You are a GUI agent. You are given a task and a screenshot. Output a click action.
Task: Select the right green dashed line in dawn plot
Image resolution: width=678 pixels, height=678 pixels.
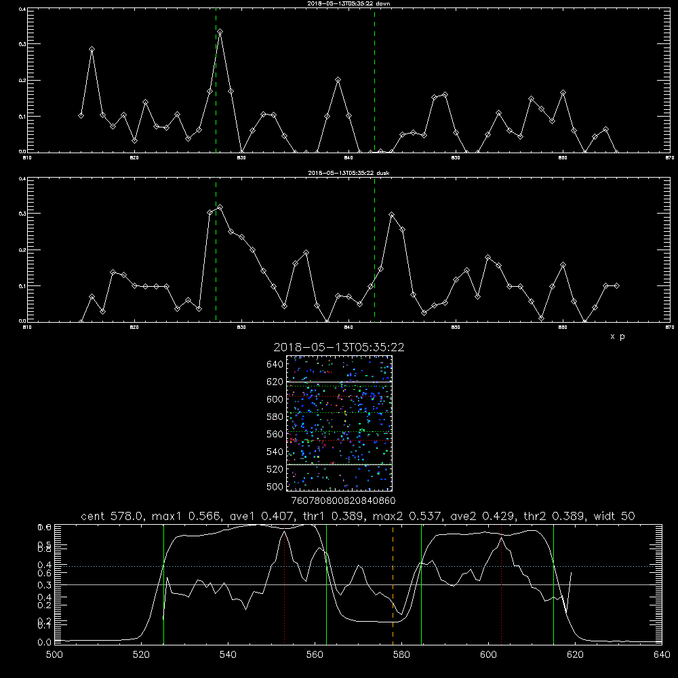click(374, 81)
